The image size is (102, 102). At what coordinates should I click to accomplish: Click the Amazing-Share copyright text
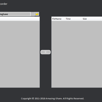52,99
